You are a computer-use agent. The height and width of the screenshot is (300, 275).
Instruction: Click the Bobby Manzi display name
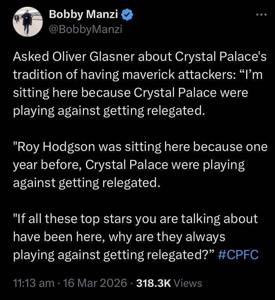pos(83,15)
